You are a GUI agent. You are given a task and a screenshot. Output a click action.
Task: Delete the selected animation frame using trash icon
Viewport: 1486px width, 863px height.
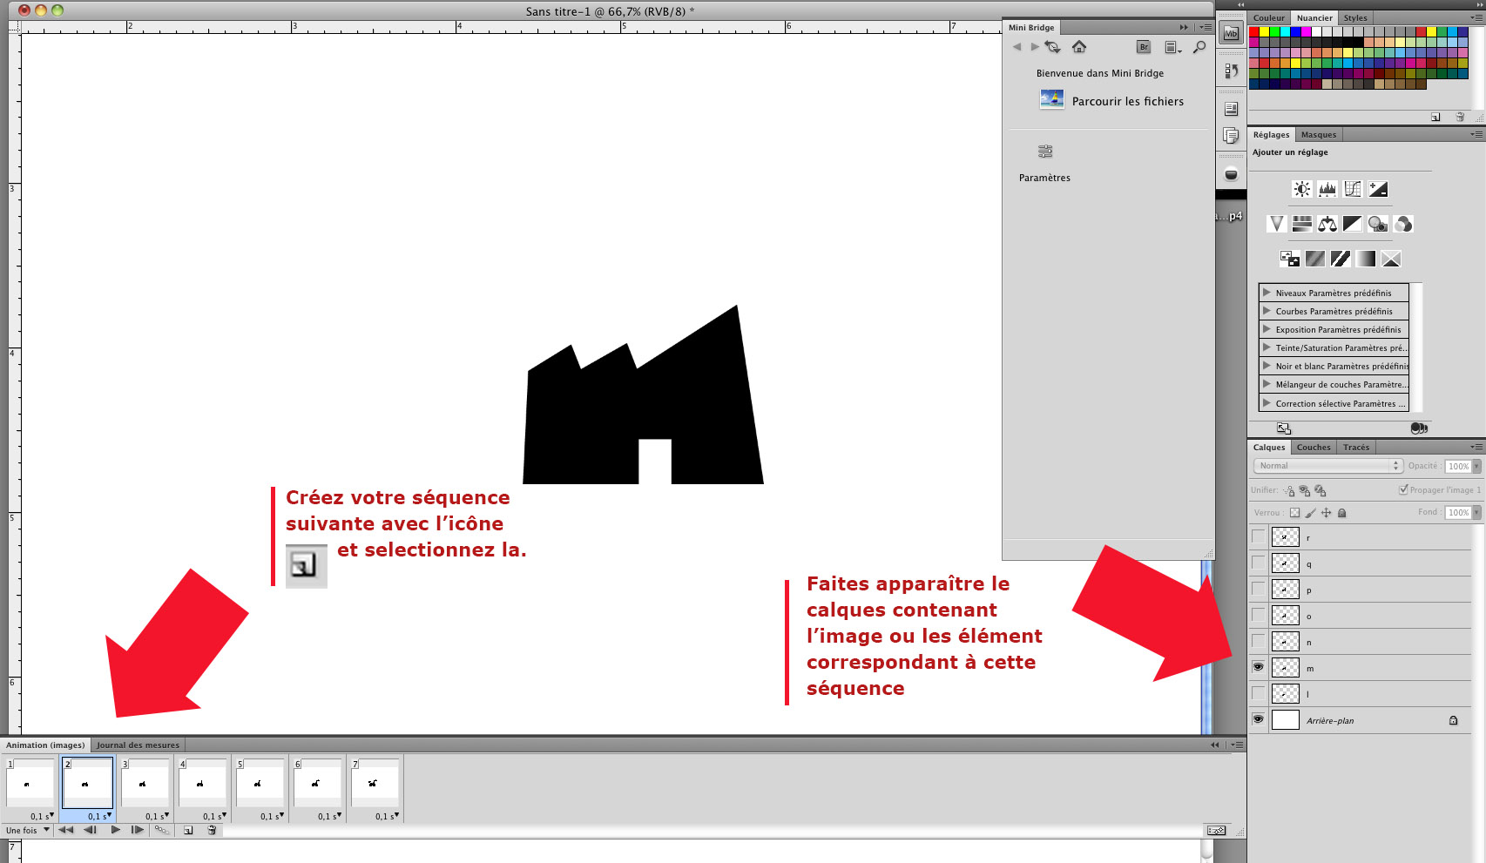[212, 831]
